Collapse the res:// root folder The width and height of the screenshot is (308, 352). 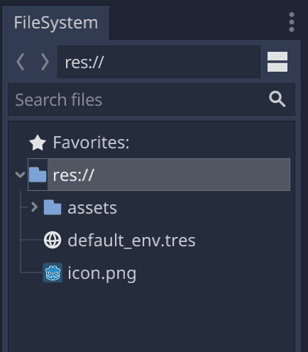coord(20,175)
